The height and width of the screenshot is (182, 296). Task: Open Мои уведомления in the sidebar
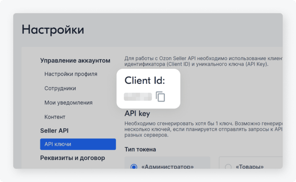[x=68, y=103]
